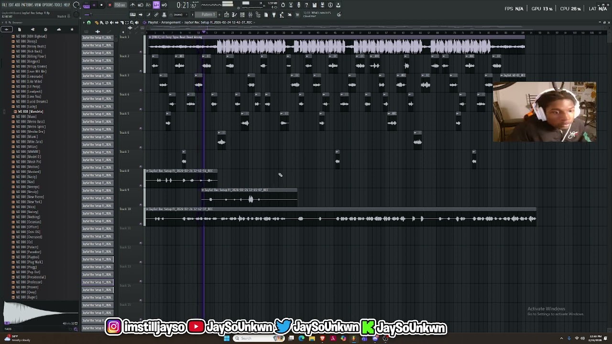
Task: Click the browser cloud tab icon
Action: pos(59,30)
